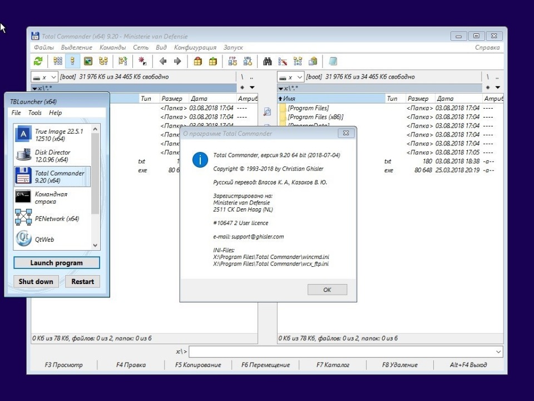The image size is (534, 401).
Task: Go forward with the right arrow icon
Action: [177, 61]
